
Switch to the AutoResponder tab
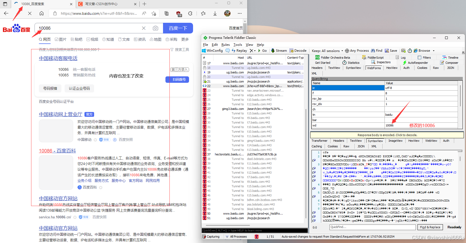click(x=415, y=63)
